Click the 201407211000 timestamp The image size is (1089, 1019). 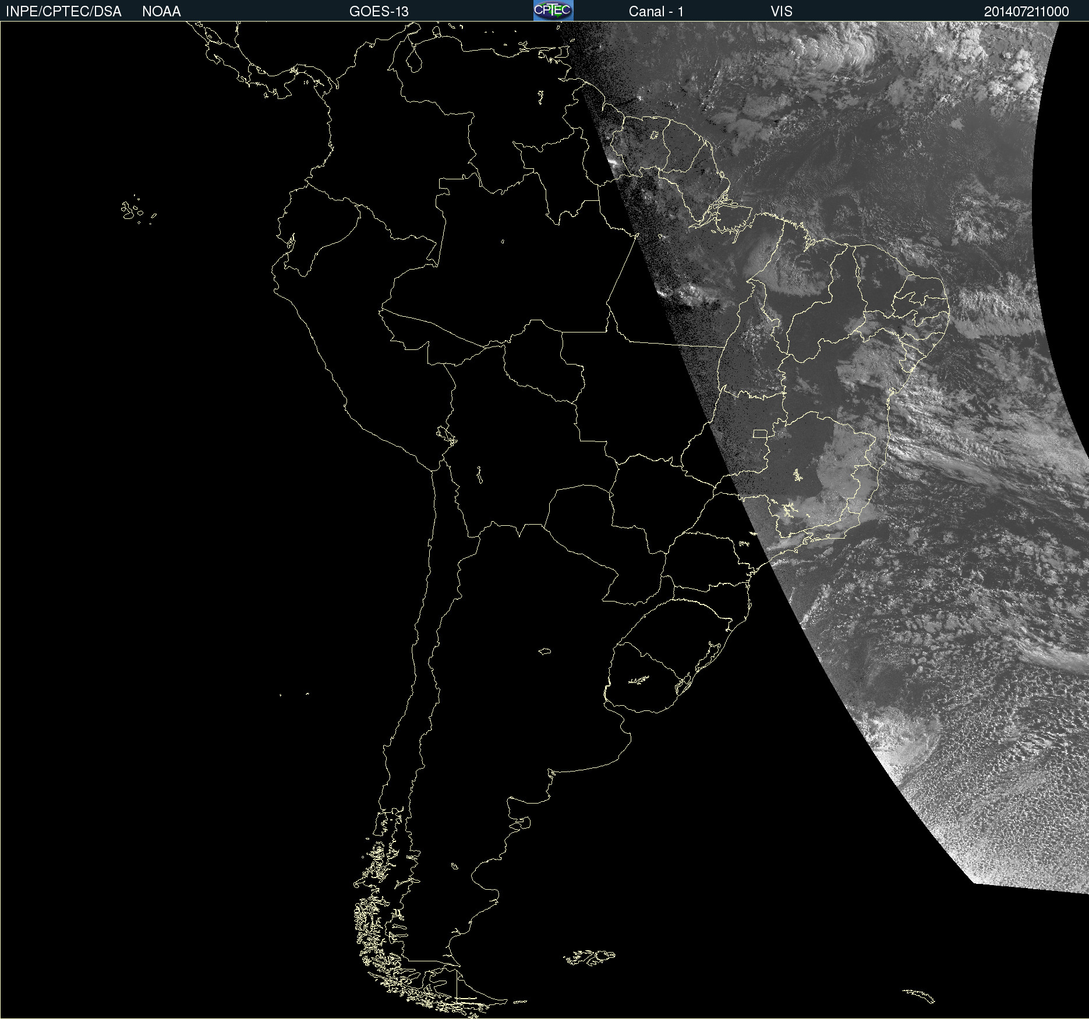[x=1027, y=12]
